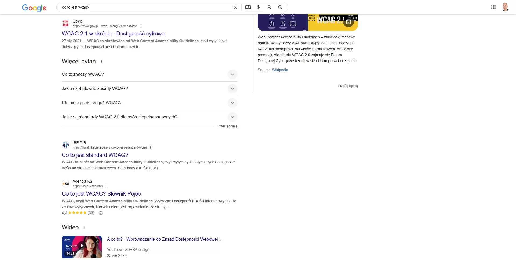516x260 pixels.
Task: Click the IBE PIB site name
Action: point(79,143)
